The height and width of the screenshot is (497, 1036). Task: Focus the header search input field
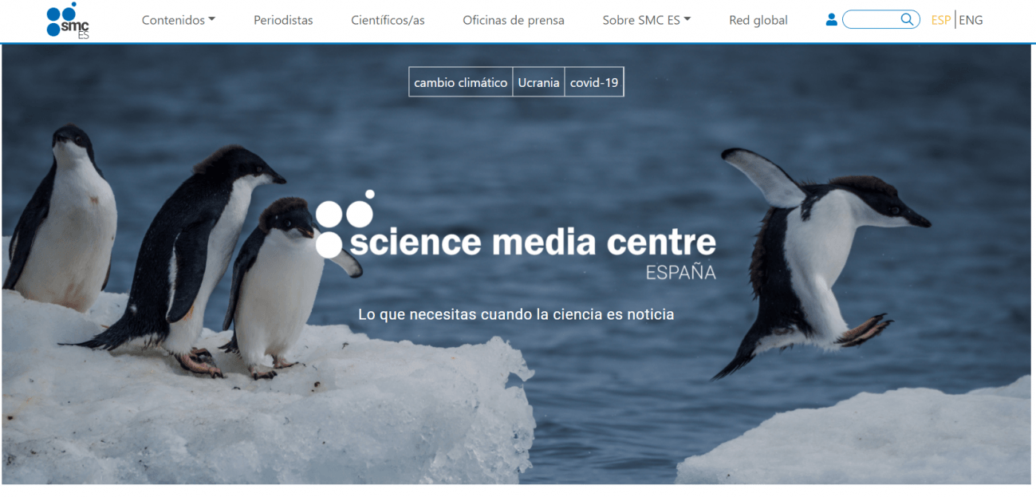872,20
